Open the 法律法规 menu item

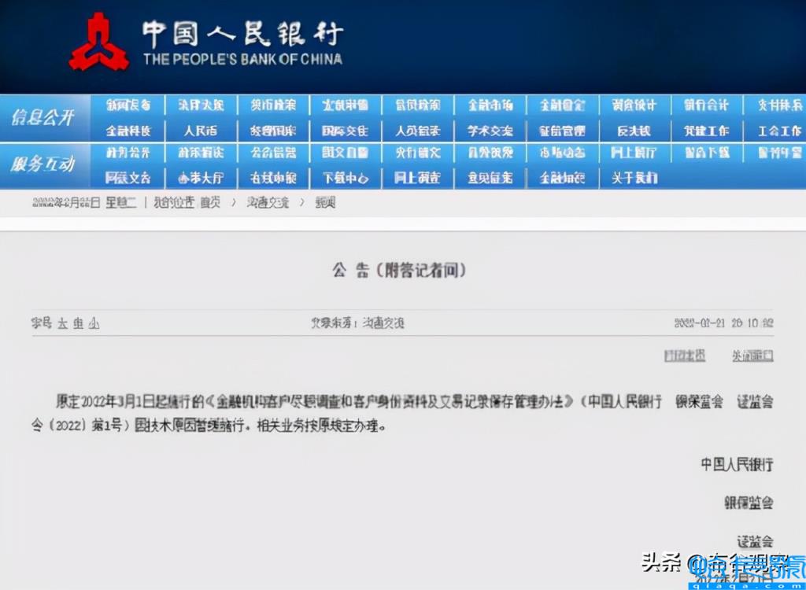coord(201,105)
